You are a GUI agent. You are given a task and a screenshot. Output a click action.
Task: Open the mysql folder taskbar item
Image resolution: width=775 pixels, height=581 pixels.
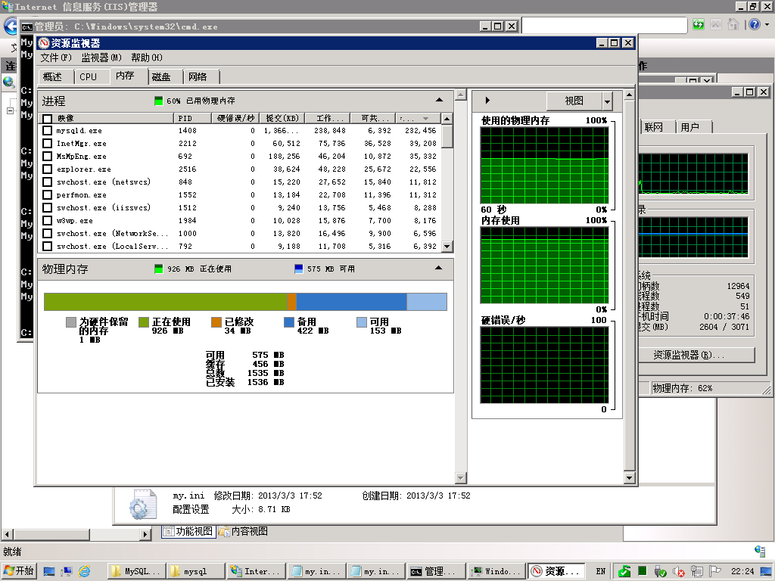tap(195, 572)
